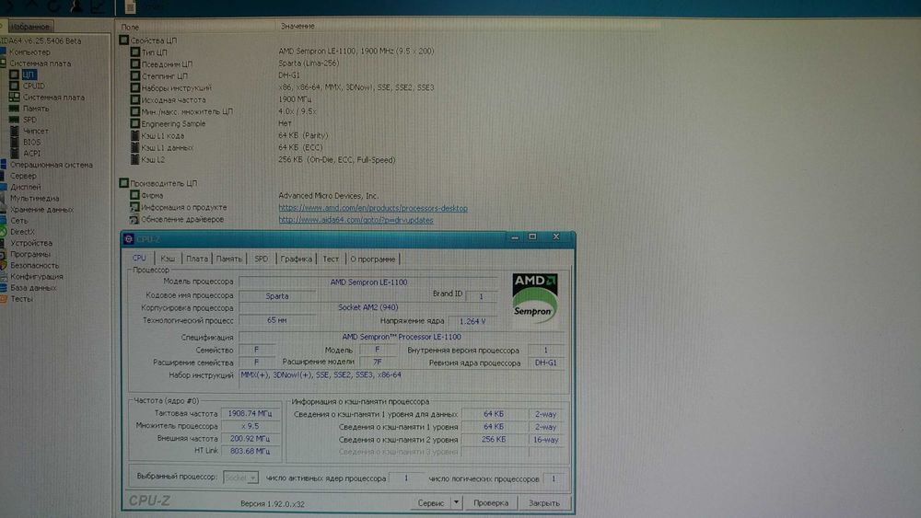This screenshot has width=921, height=518.
Task: Select the ЦП item in AIDA64 tree
Action: tap(29, 75)
